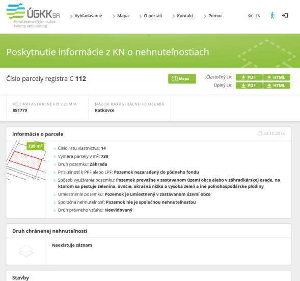Select cadastral name Ratkovce

pyautogui.click(x=104, y=110)
